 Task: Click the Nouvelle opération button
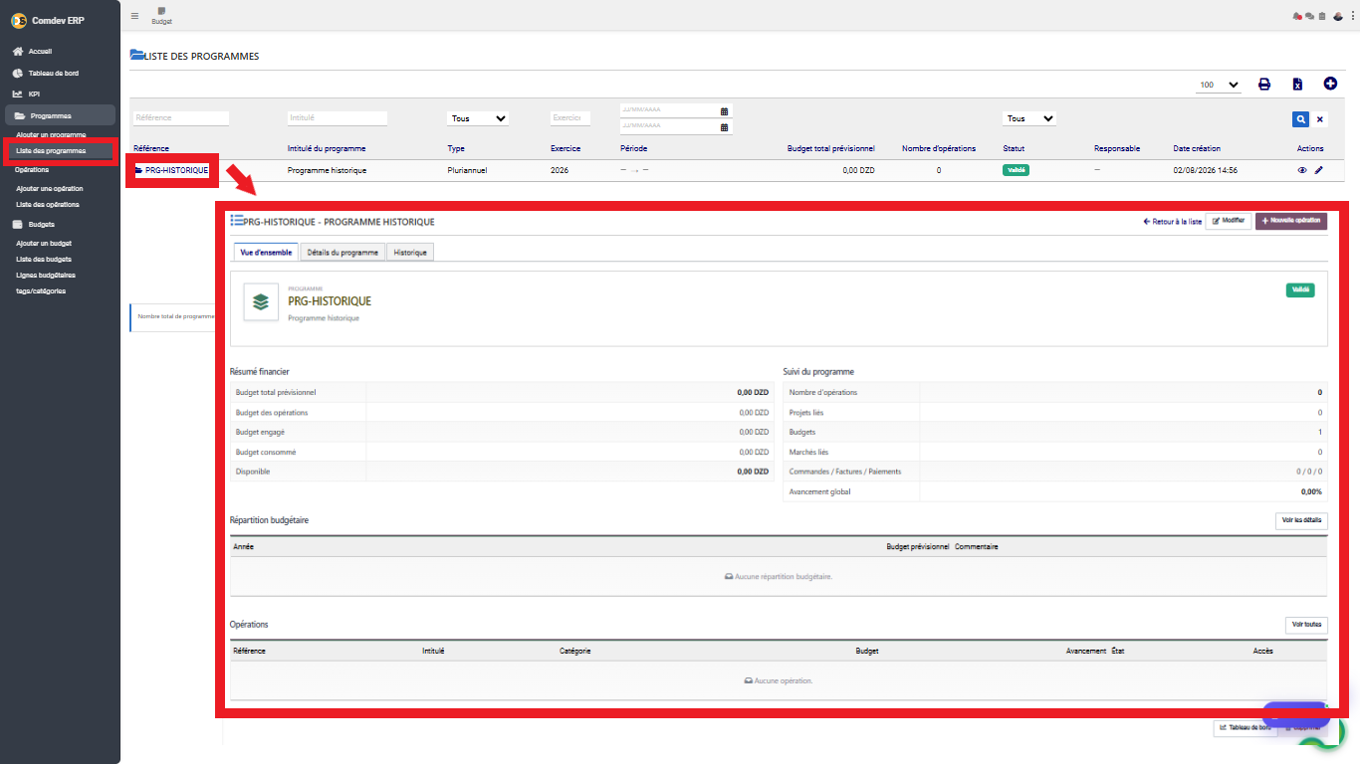click(x=1291, y=221)
